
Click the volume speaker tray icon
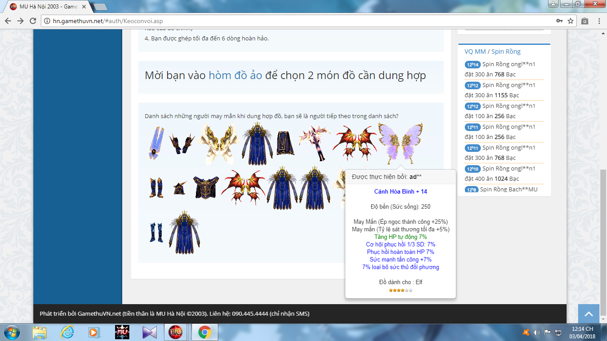pos(536,332)
